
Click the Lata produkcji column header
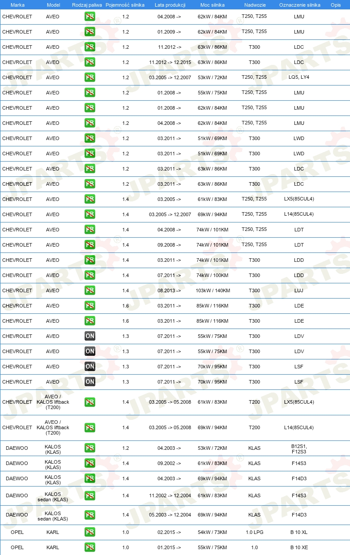(x=170, y=5)
